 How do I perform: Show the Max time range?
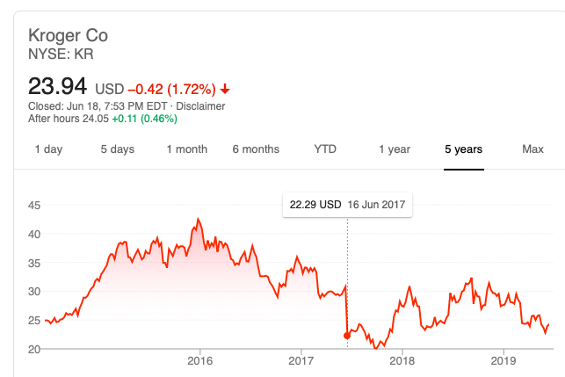(x=532, y=149)
